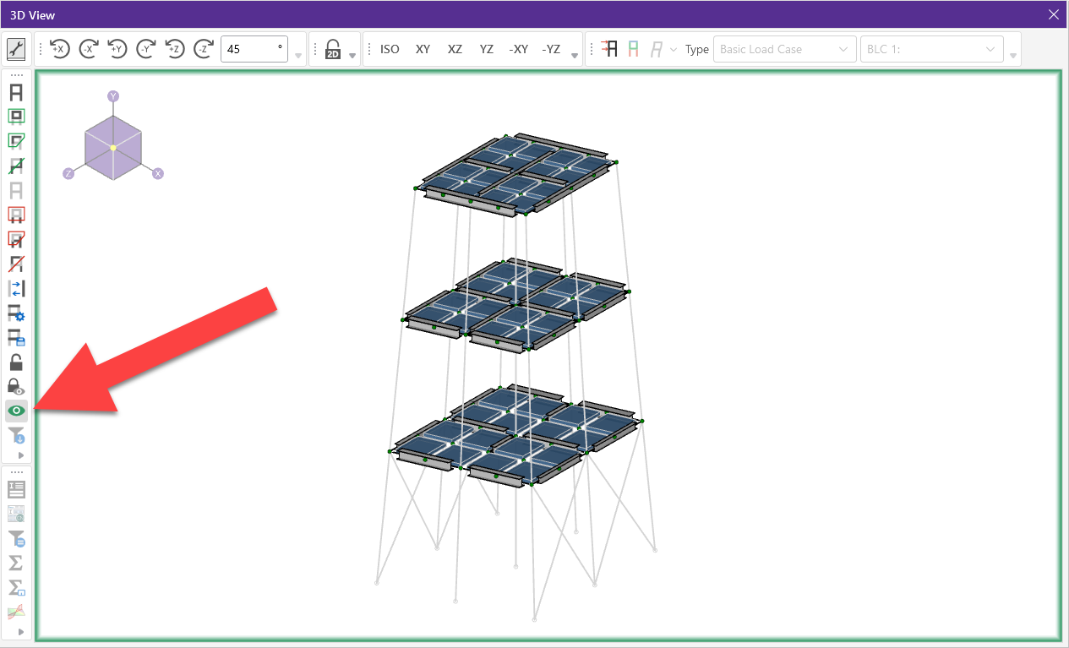Open the Basic Load Case type dropdown
This screenshot has height=648, width=1069.
(783, 49)
